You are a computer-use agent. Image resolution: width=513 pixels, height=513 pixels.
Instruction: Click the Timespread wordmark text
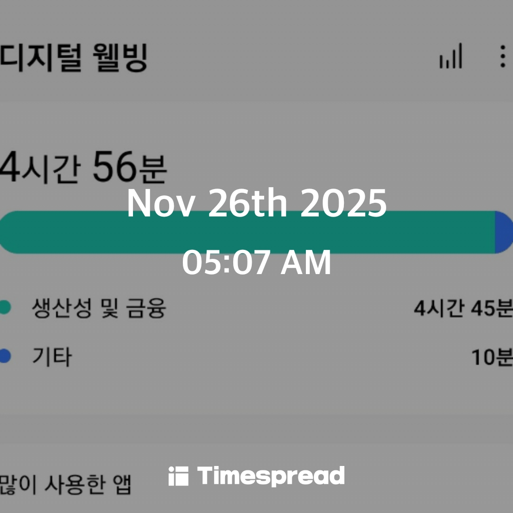point(271,476)
